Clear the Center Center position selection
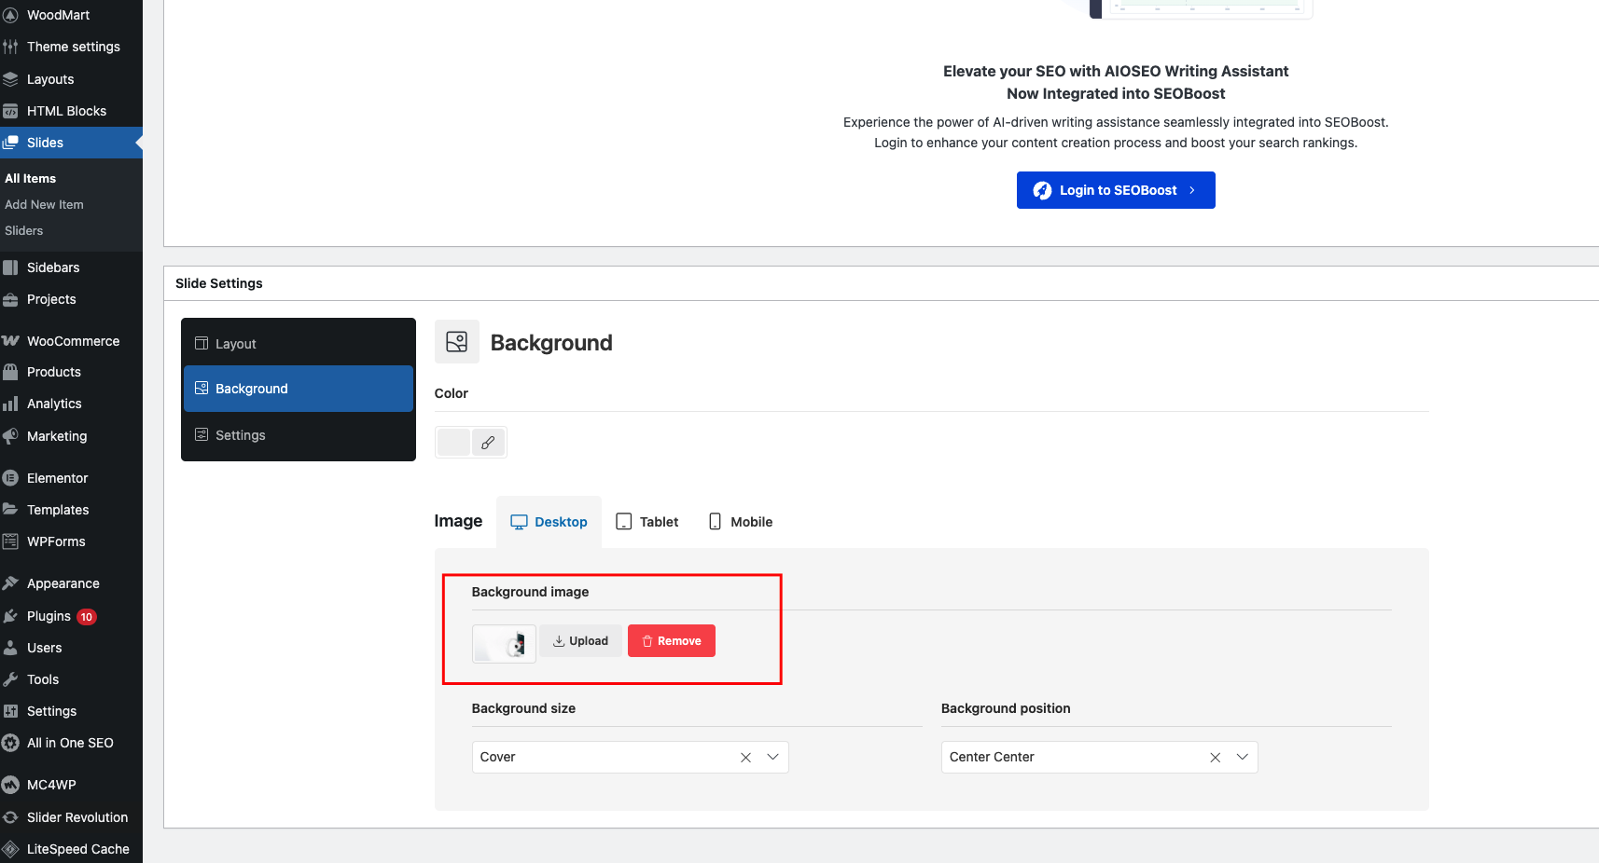The height and width of the screenshot is (863, 1599). coord(1215,758)
